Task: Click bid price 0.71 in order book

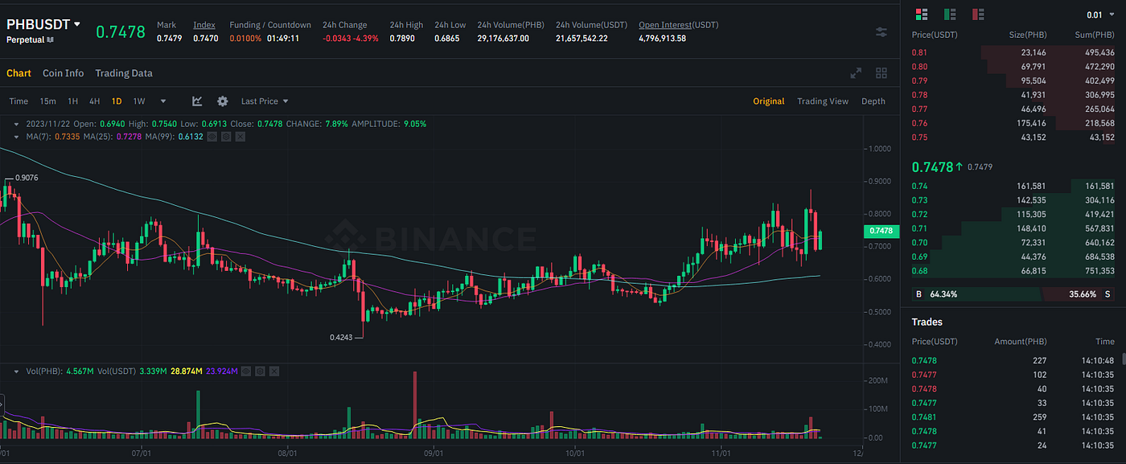Action: (x=919, y=228)
